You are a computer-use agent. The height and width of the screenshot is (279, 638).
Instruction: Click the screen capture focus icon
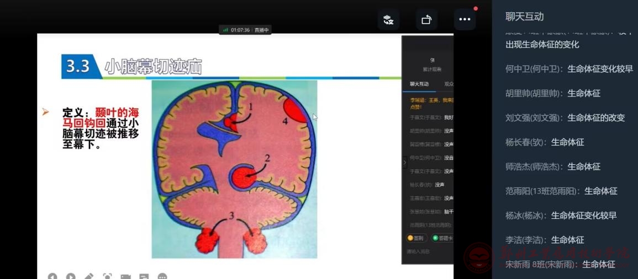click(107, 276)
